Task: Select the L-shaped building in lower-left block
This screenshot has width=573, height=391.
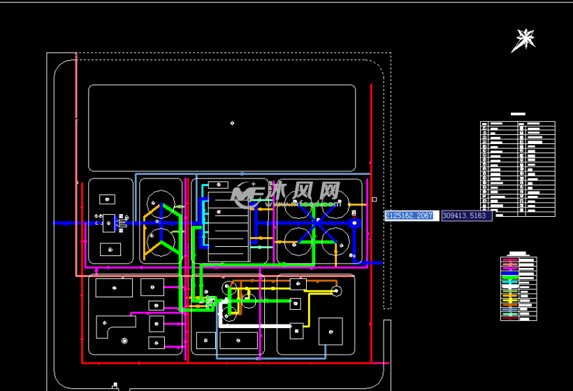Action: click(x=114, y=326)
